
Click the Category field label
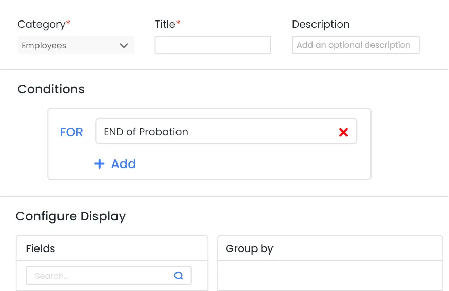(x=42, y=24)
